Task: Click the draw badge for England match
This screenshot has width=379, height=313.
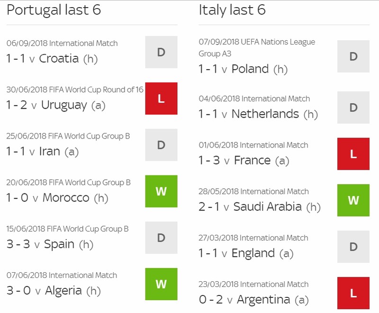Action: click(x=353, y=247)
